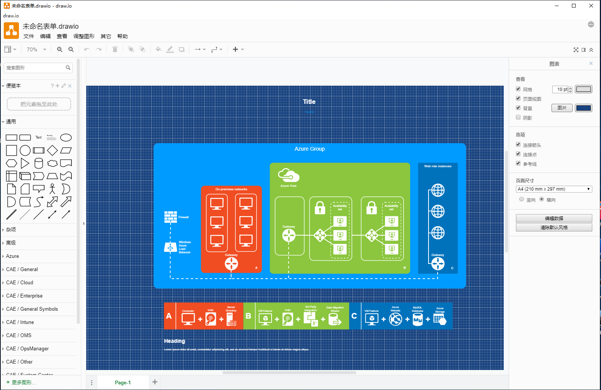Click the add page plus icon
The image size is (601, 390).
155,382
